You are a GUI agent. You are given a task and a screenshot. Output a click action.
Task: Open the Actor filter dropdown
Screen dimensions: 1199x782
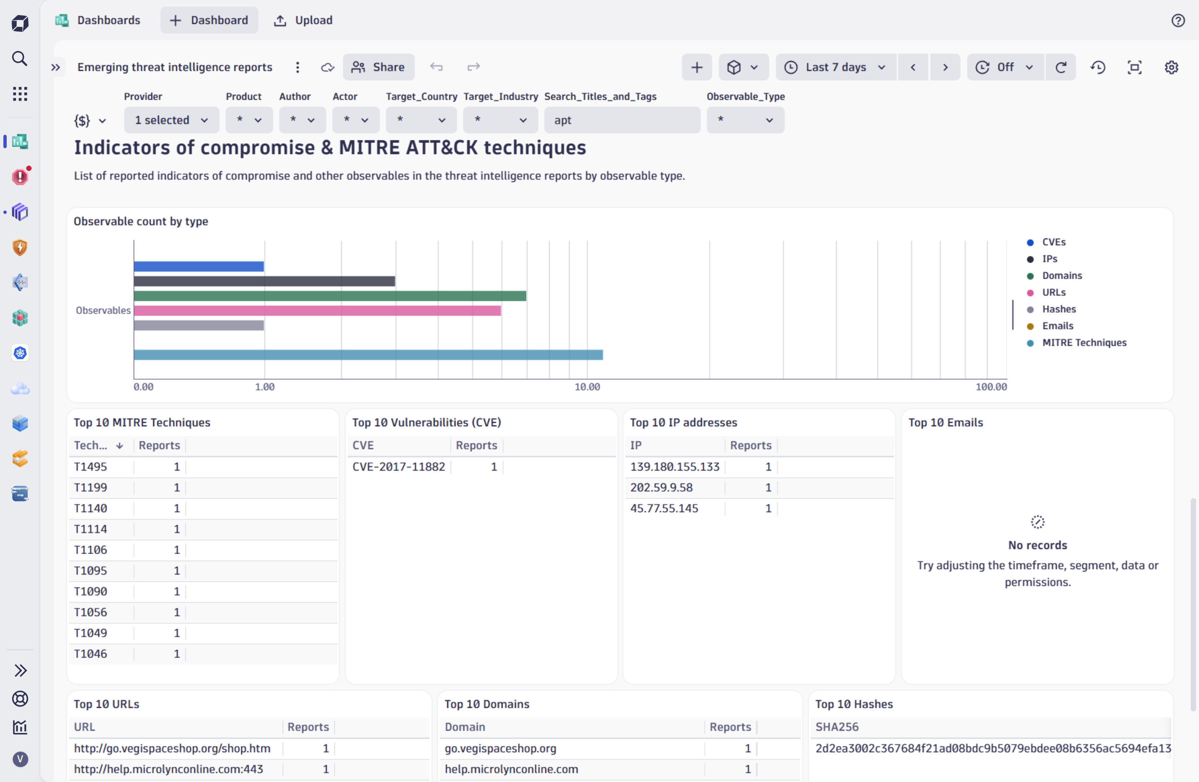[x=356, y=120]
